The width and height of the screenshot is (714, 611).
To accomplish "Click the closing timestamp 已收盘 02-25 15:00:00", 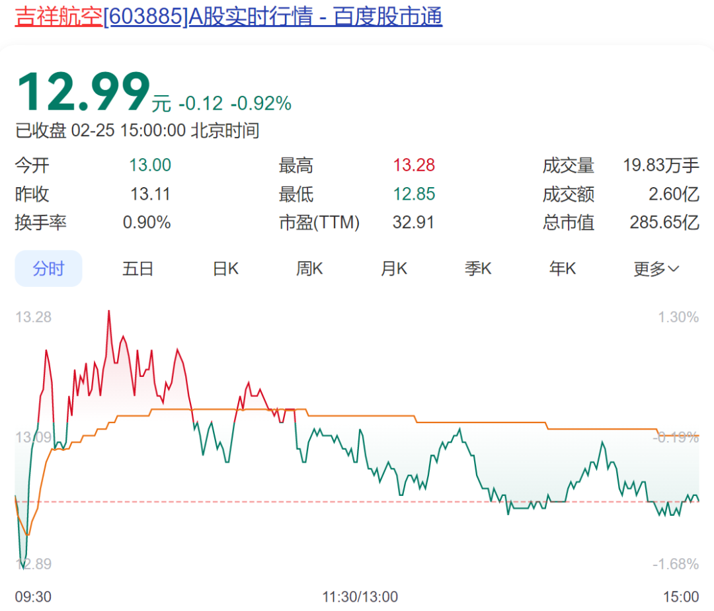I will (100, 131).
